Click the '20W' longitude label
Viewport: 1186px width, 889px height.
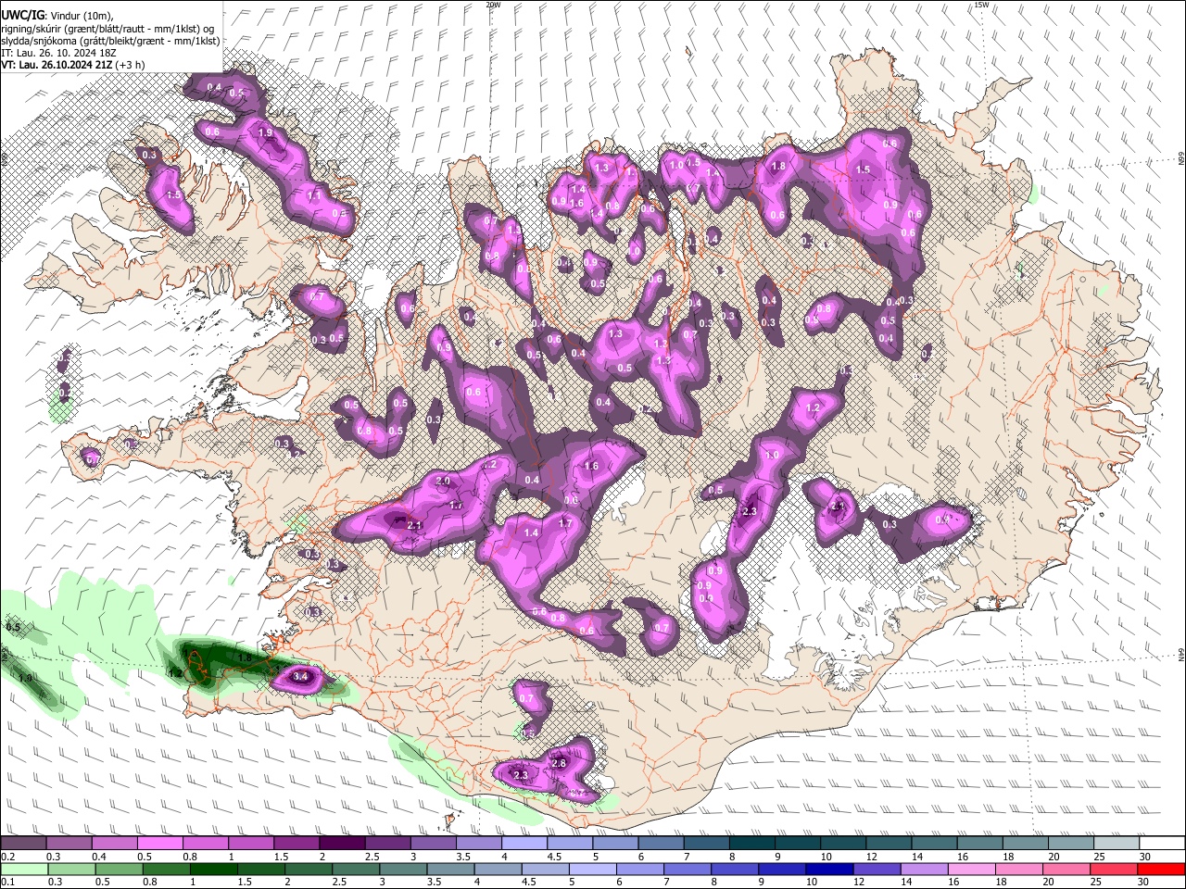point(493,5)
